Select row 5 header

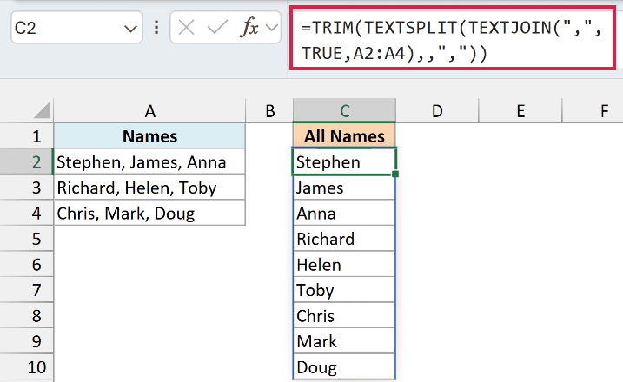pyautogui.click(x=27, y=239)
